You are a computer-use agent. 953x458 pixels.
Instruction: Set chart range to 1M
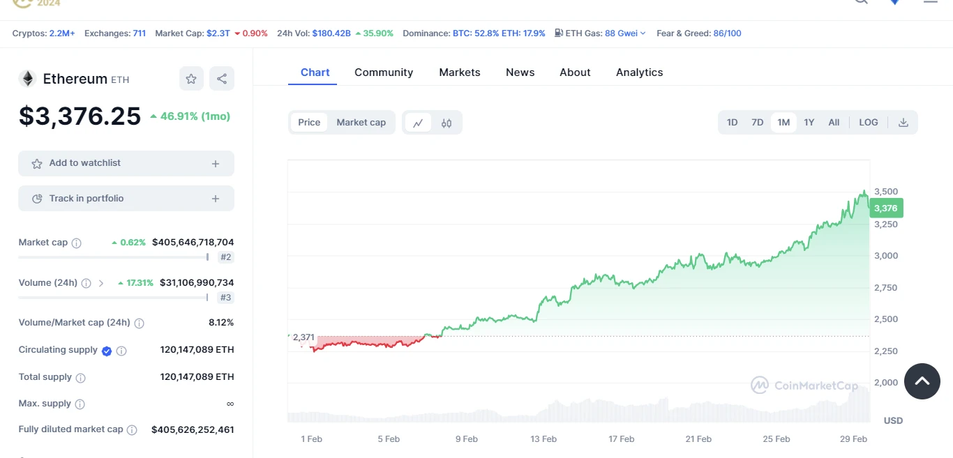[783, 123]
